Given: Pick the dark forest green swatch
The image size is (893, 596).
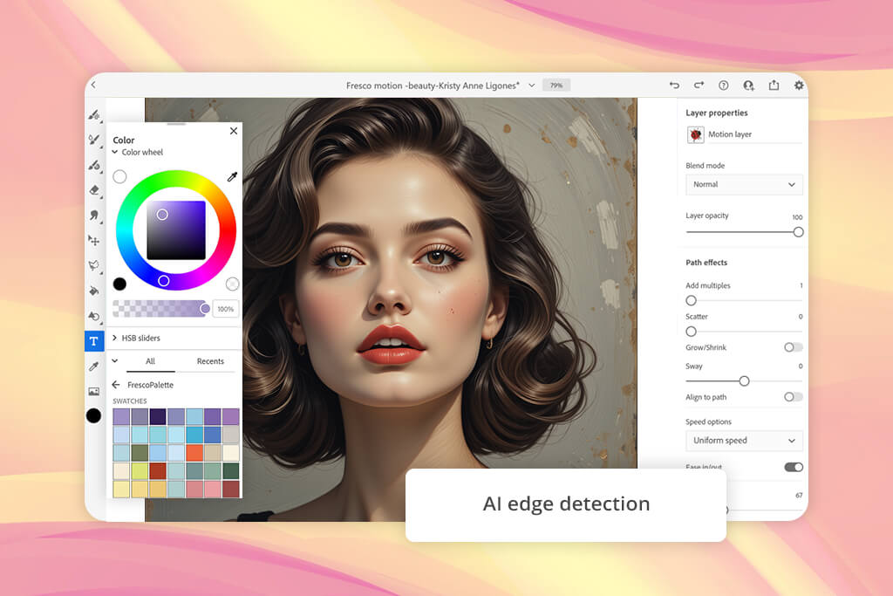Looking at the screenshot, I should [x=230, y=470].
